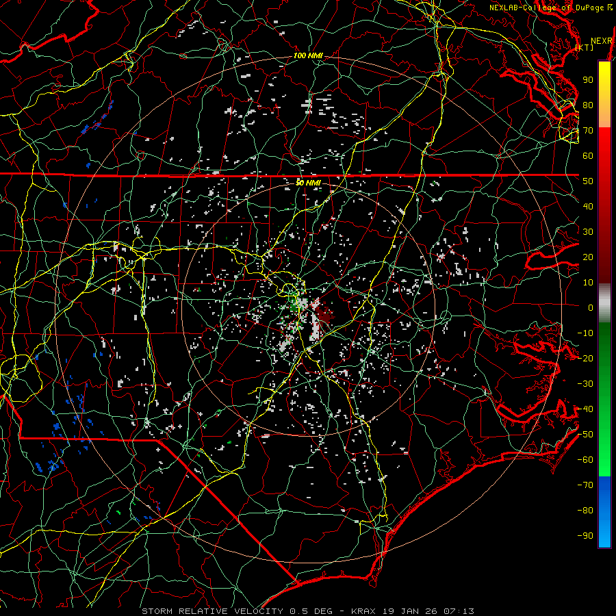Viewport: 616px width, 616px height.
Task: Click the -20 value on velocity scale
Action: (x=585, y=359)
